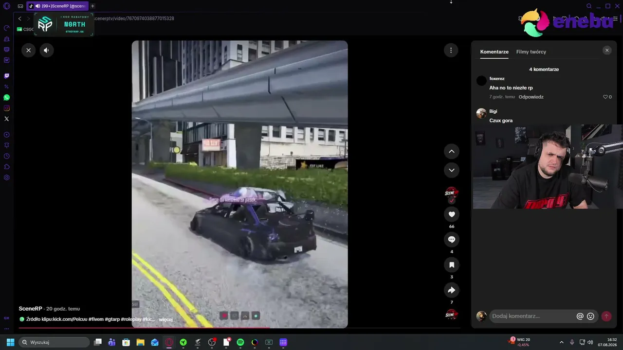Insert a mention with the @ icon
The width and height of the screenshot is (623, 350).
(580, 316)
